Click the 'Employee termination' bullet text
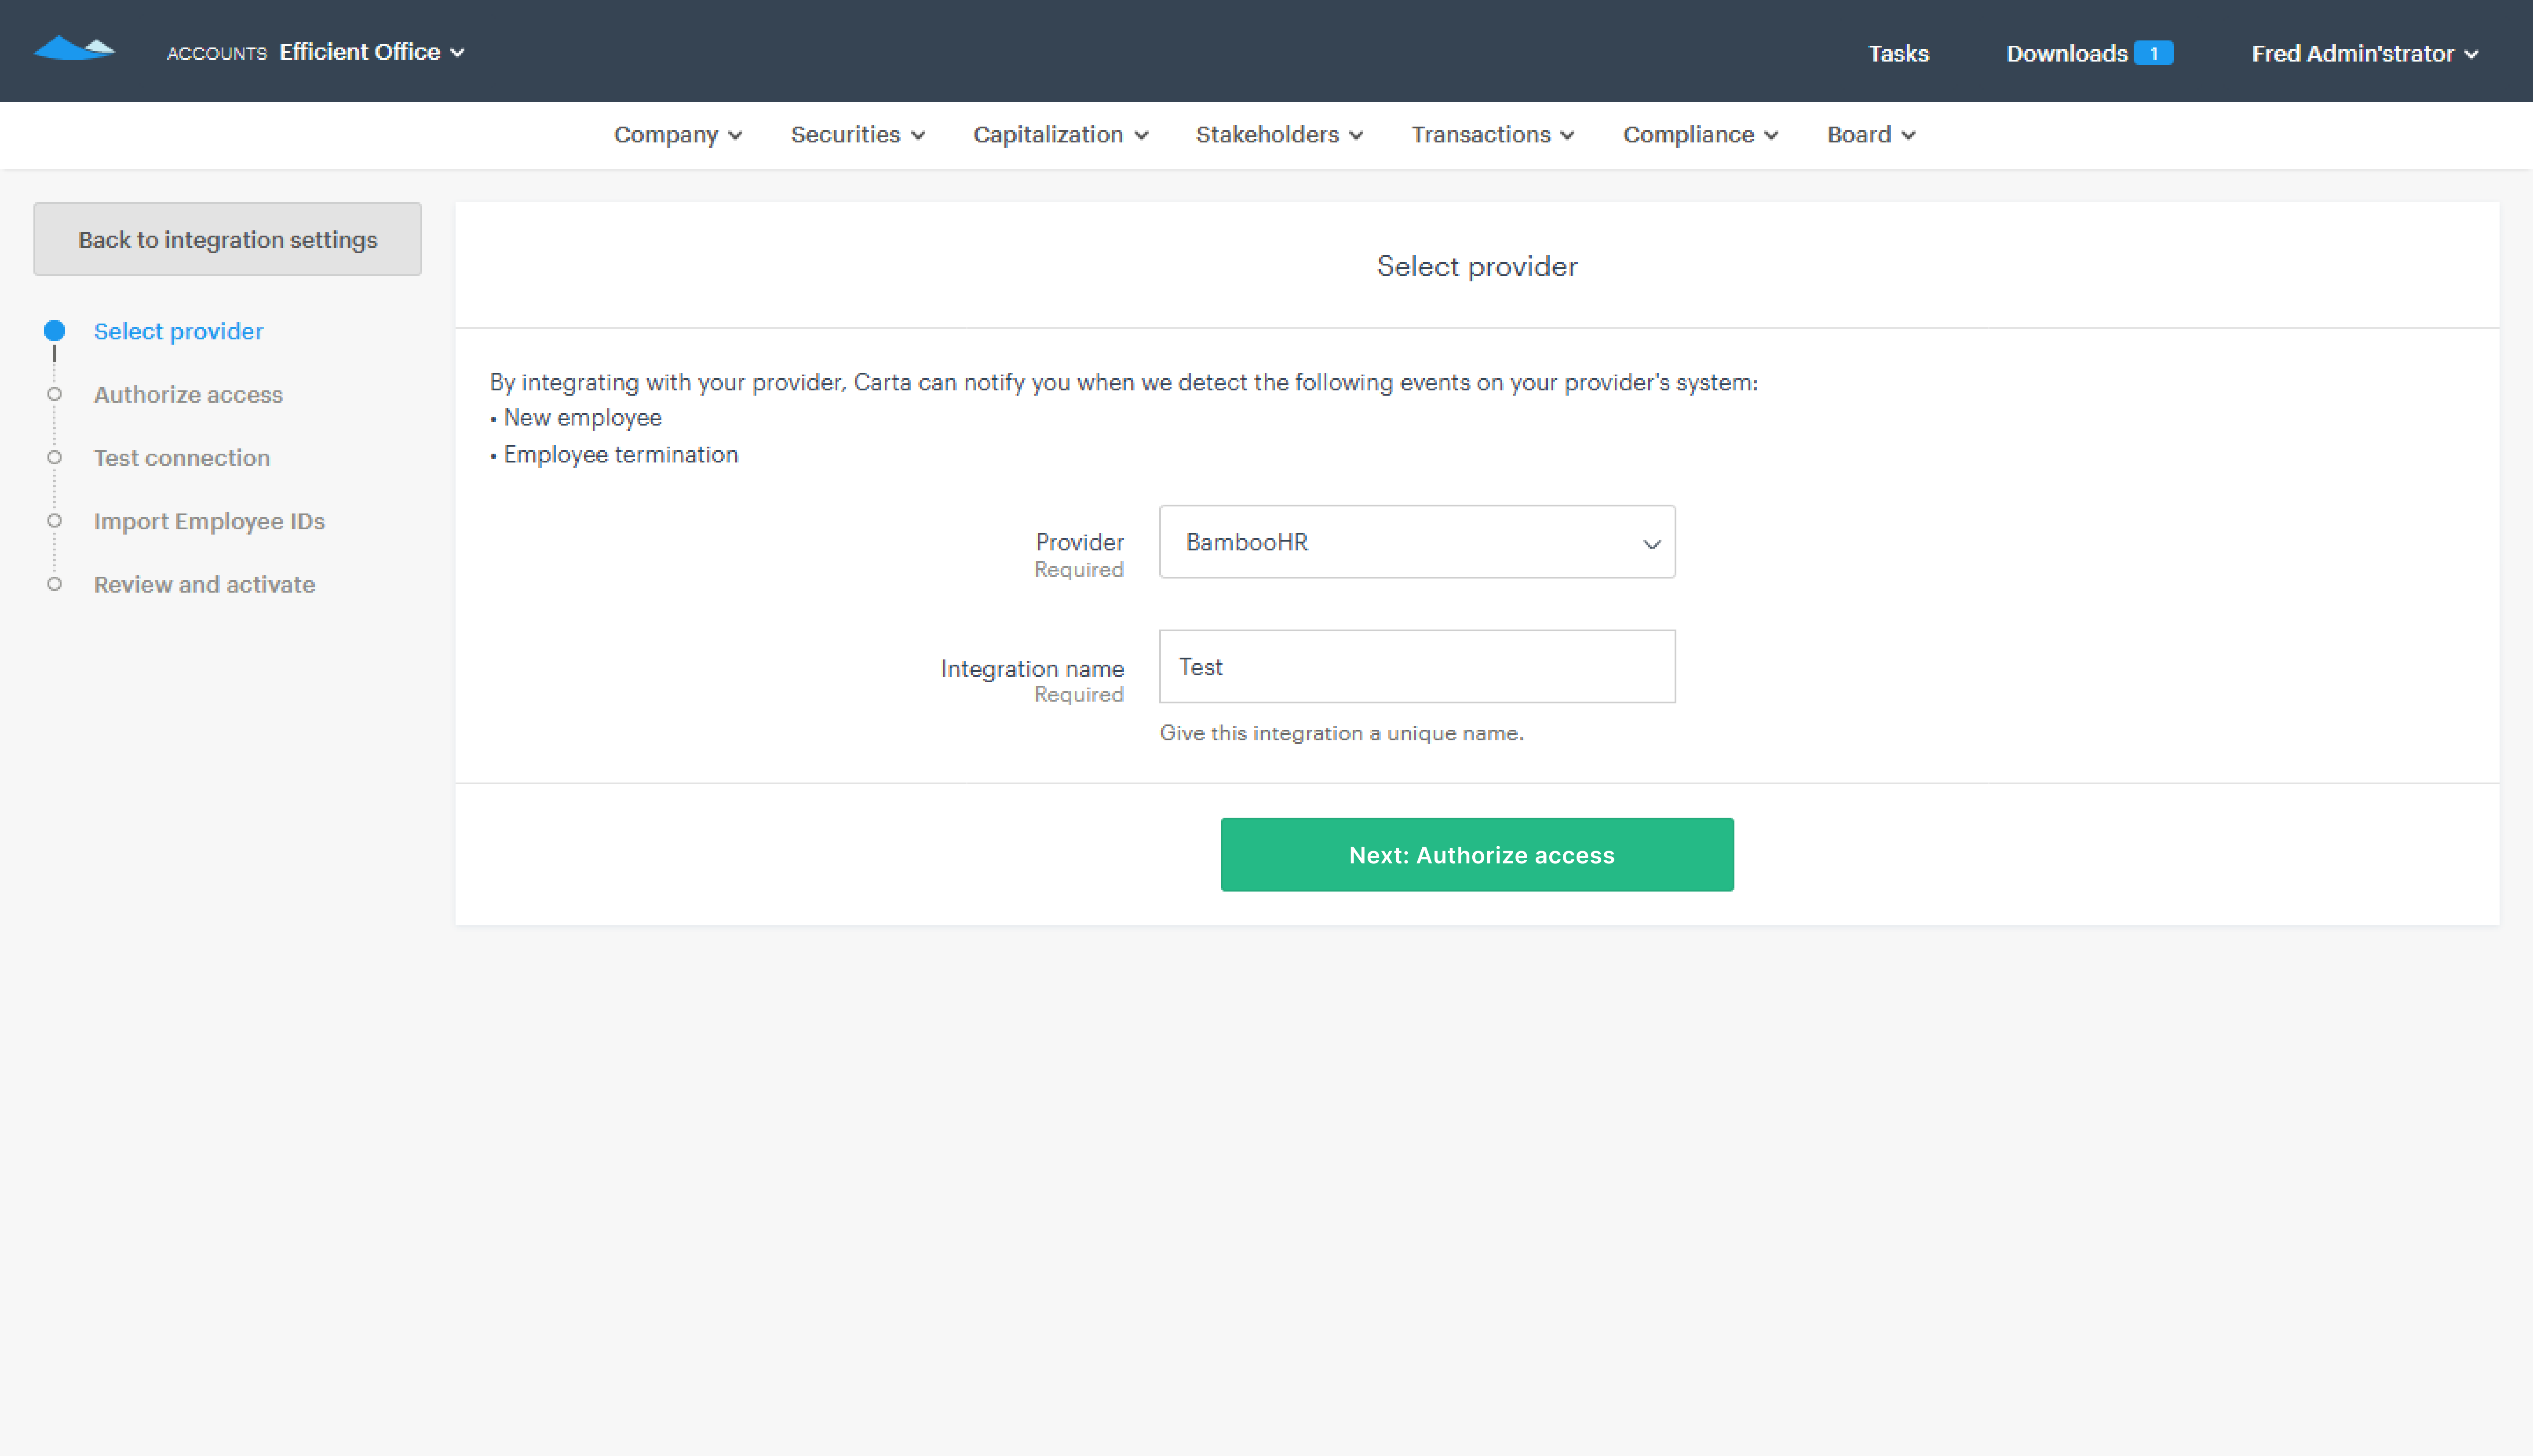 coord(621,454)
